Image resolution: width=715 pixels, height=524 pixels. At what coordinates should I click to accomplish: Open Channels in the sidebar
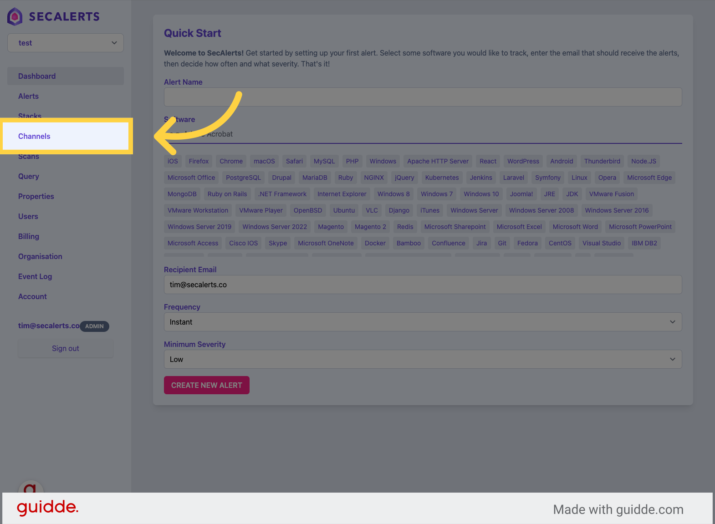[x=66, y=136]
